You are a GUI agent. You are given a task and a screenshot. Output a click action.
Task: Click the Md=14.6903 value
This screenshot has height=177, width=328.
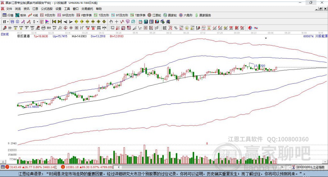tap(79, 36)
